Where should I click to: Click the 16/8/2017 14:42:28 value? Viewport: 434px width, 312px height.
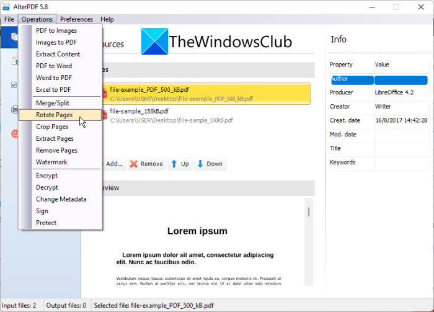coord(401,120)
